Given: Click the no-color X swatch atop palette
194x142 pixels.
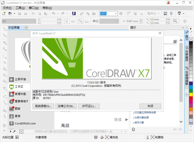Looking at the screenshot, I should tap(191, 39).
